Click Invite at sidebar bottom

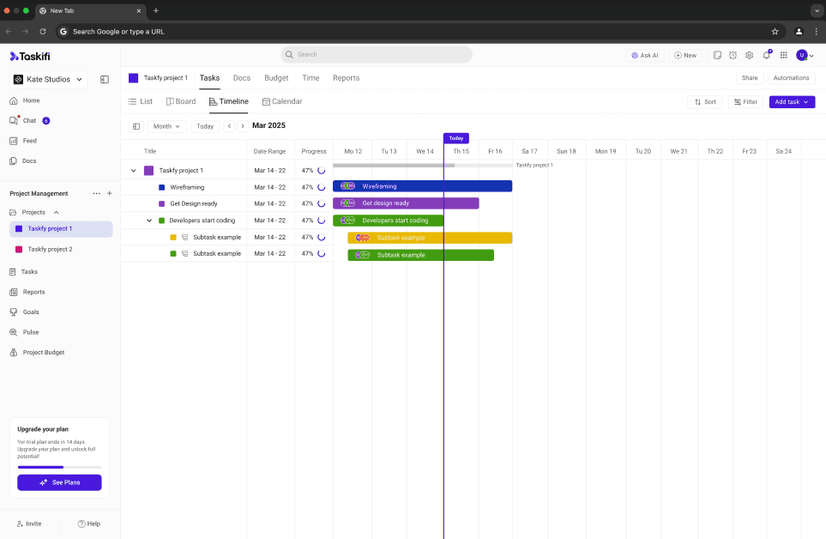pyautogui.click(x=29, y=524)
